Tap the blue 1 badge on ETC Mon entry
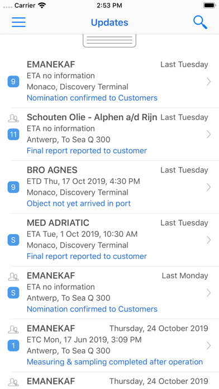219x389 pixels. tap(13, 345)
